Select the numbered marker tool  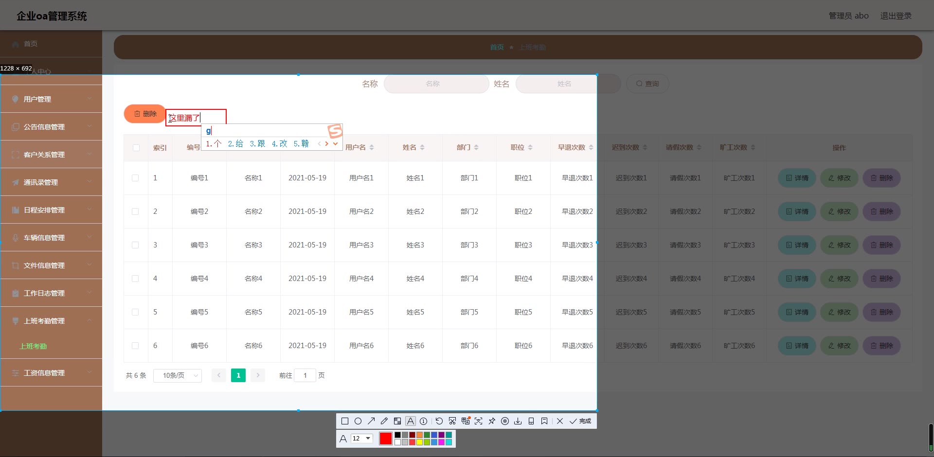pos(424,421)
